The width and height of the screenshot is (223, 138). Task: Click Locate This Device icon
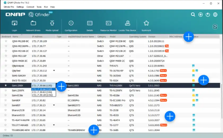point(128,23)
